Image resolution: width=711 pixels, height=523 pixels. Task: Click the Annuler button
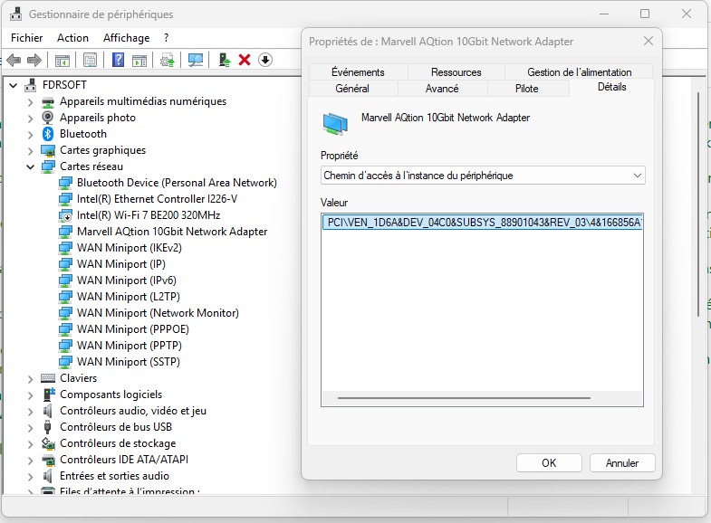621,462
